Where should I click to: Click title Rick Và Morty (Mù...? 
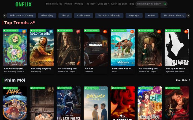coord(14,69)
